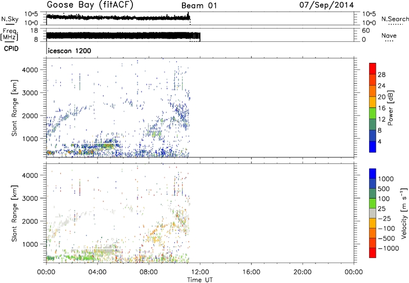Click the date label "07/Sep/2014"
Viewport: 409px width, 283px height.
(x=327, y=5)
